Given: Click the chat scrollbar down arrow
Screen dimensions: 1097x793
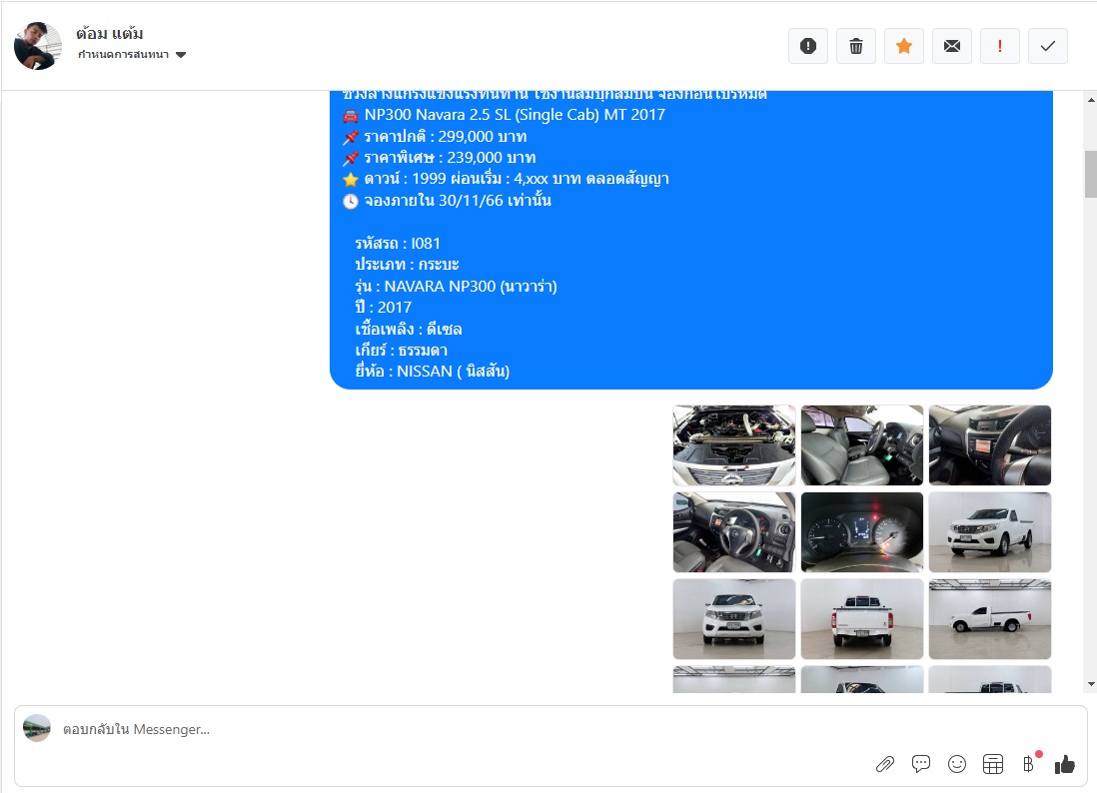Looking at the screenshot, I should [x=1091, y=684].
